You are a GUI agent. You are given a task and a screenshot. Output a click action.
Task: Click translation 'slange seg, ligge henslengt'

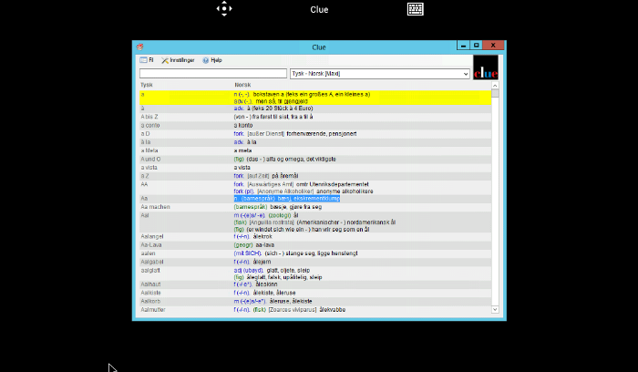tap(322, 253)
